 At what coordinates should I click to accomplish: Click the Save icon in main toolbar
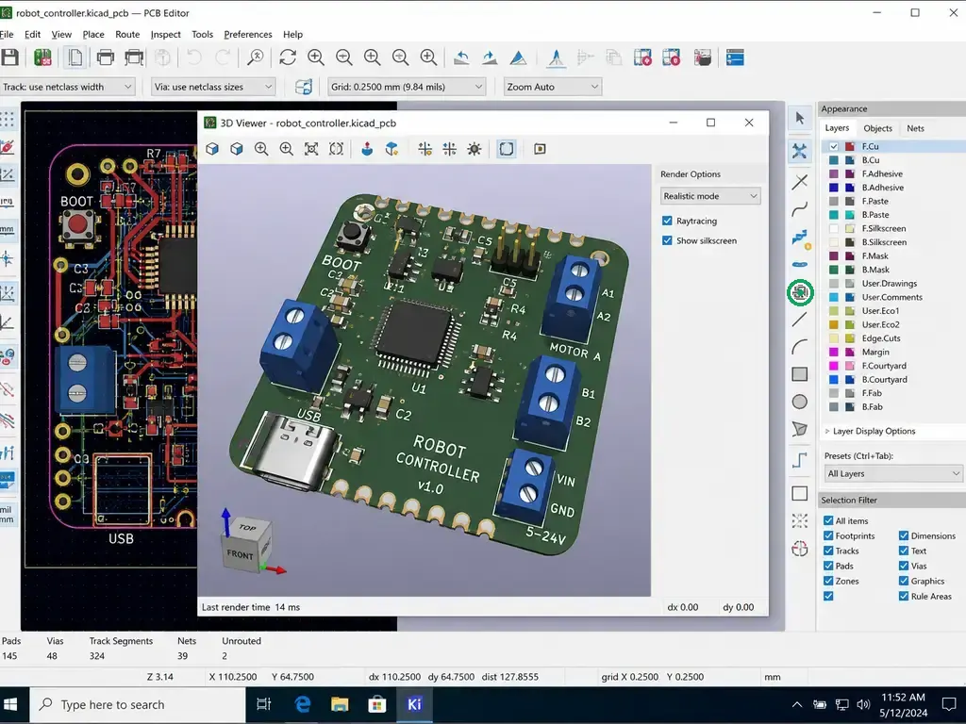(9, 58)
